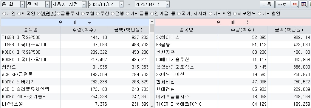Select the 카카오 stock row
The height and width of the screenshot is (108, 311).
(75, 67)
